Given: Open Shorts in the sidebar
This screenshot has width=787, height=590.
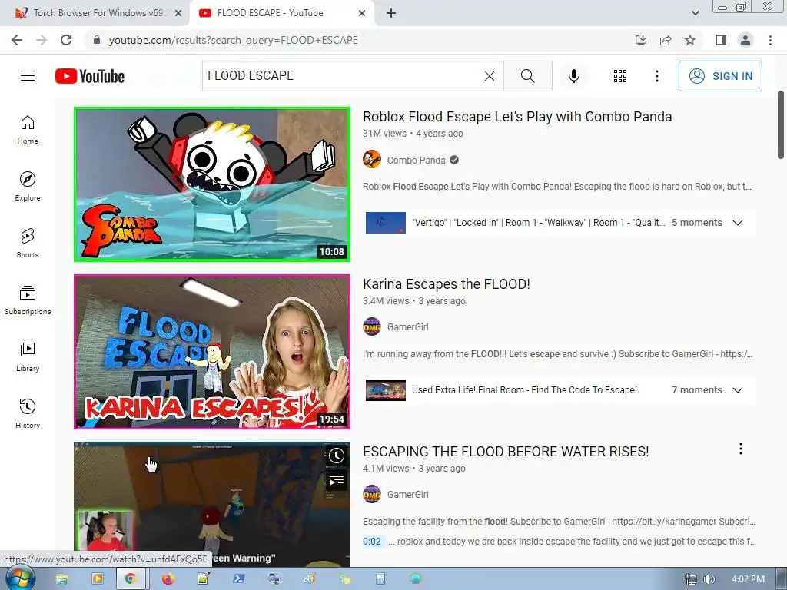Looking at the screenshot, I should click(x=28, y=244).
